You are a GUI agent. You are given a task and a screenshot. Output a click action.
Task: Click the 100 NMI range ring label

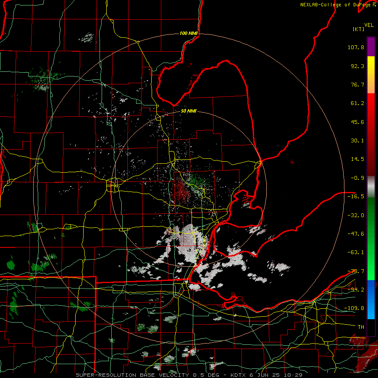tap(189, 33)
